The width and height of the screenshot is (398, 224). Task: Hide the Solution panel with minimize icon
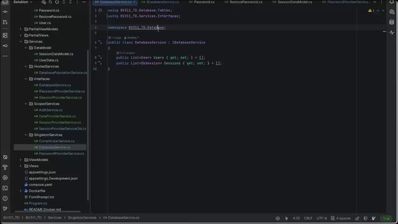[84, 2]
